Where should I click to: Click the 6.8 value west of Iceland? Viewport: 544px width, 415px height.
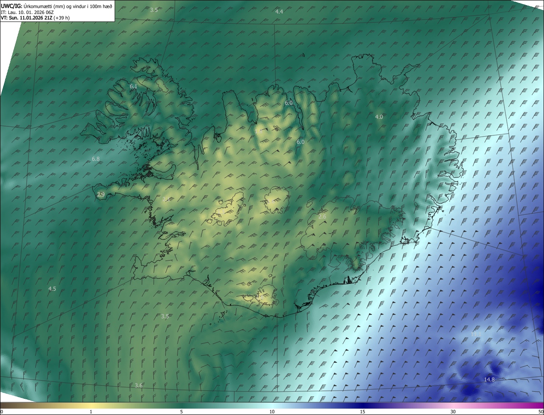coord(96,159)
